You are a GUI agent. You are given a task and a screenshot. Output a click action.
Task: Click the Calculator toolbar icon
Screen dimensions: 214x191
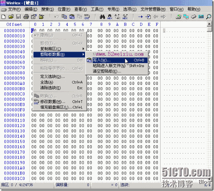click(x=201, y=17)
